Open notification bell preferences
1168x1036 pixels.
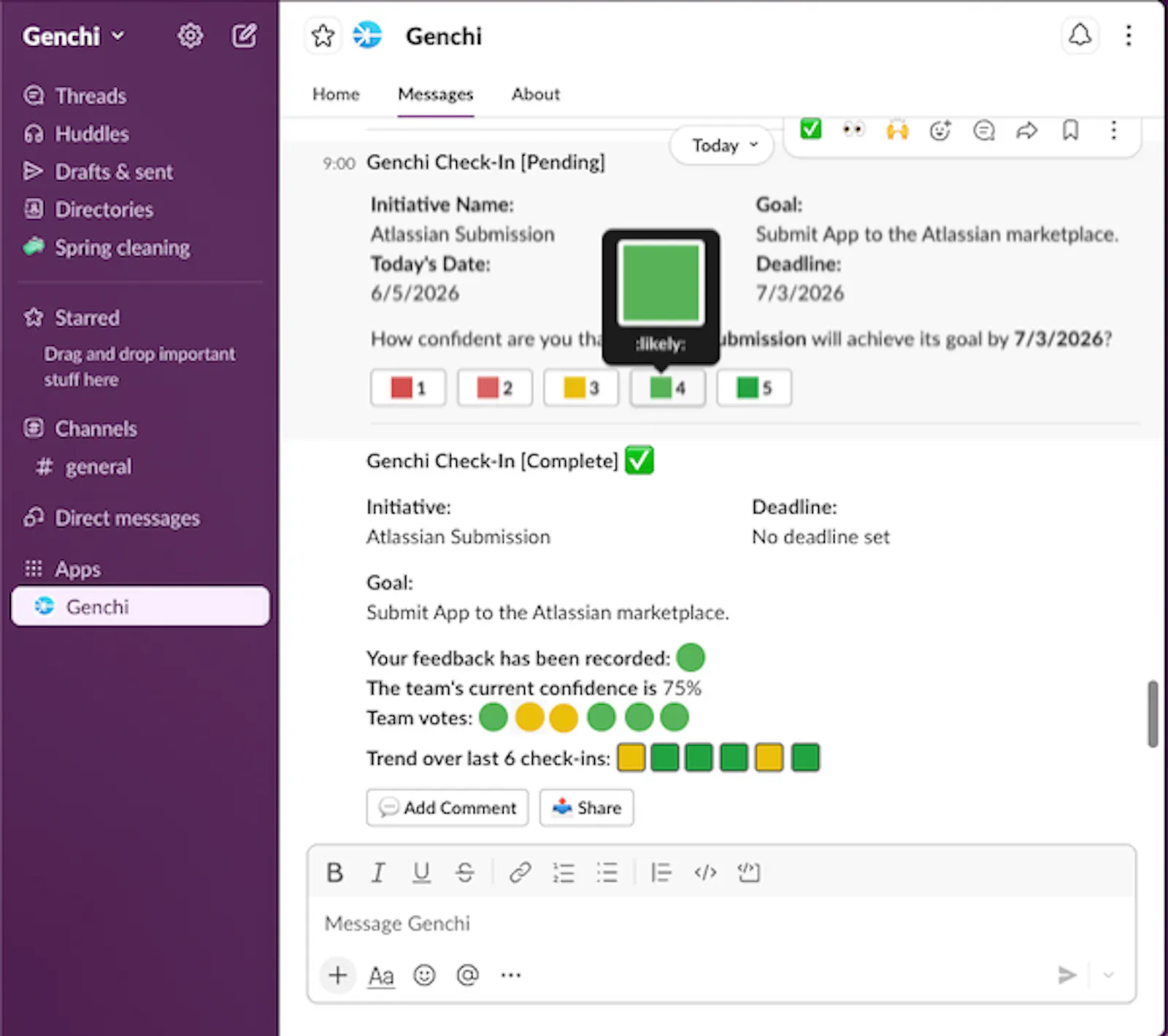(1080, 35)
